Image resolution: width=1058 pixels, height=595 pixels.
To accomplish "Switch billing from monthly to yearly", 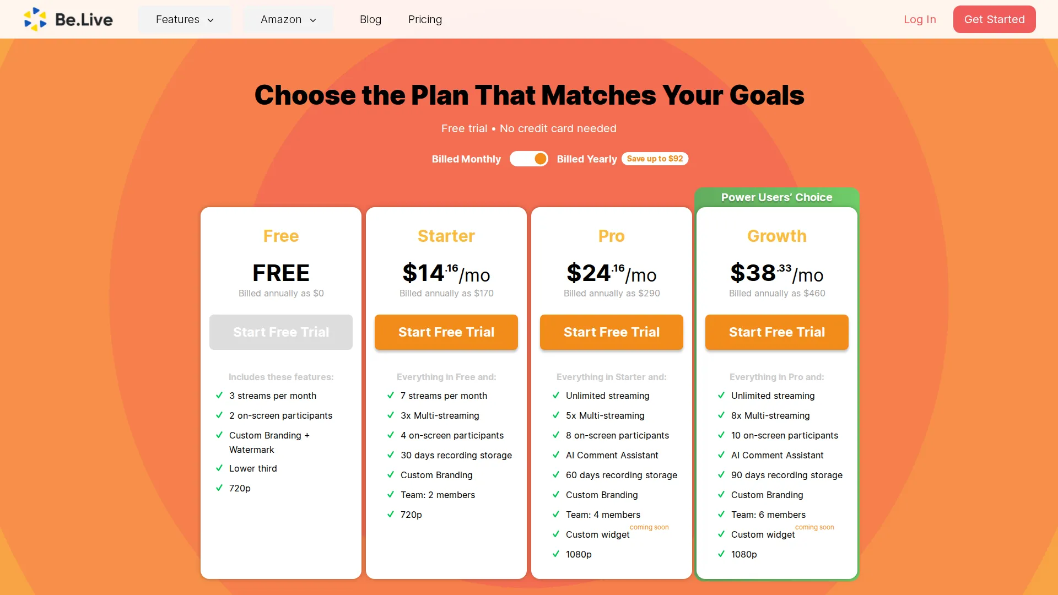I will 529,159.
